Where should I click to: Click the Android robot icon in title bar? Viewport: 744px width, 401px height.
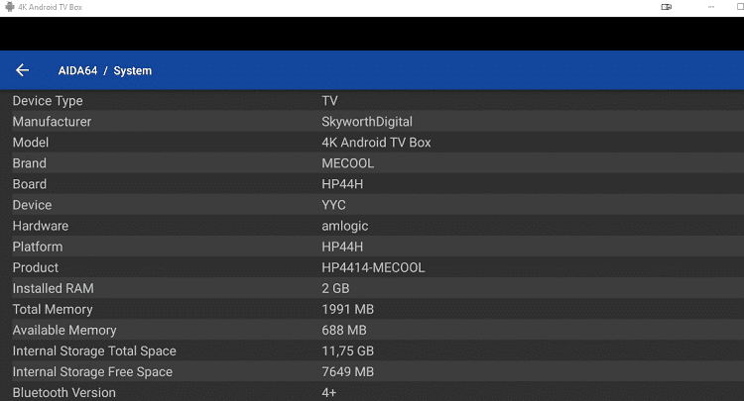[10, 7]
